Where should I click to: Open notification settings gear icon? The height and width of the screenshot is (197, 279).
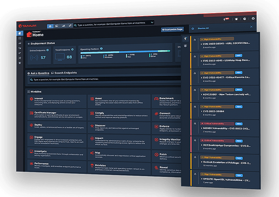(x=193, y=29)
